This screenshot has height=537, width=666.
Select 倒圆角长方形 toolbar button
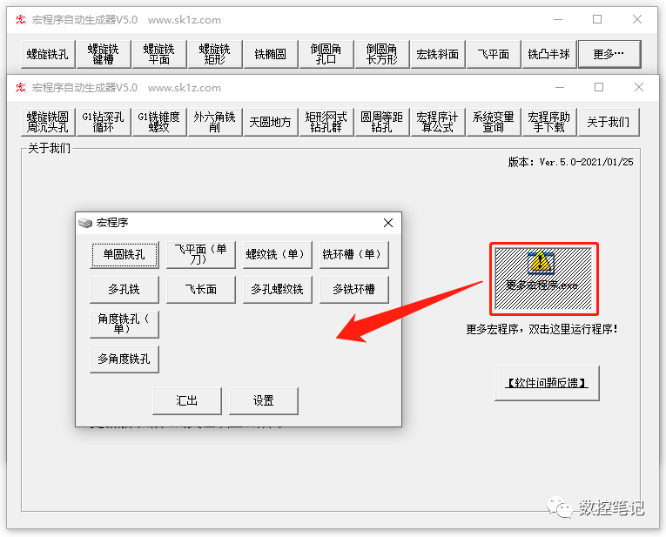click(382, 54)
